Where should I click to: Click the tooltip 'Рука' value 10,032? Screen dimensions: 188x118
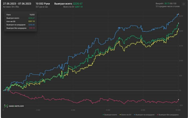point(32,15)
